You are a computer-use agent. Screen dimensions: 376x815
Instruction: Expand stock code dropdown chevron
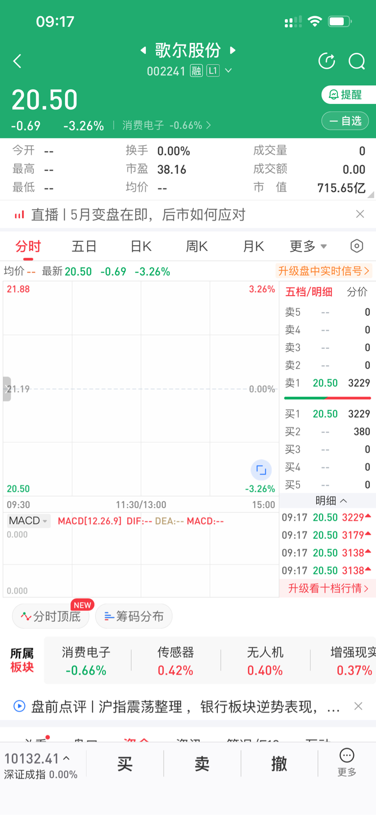click(229, 71)
